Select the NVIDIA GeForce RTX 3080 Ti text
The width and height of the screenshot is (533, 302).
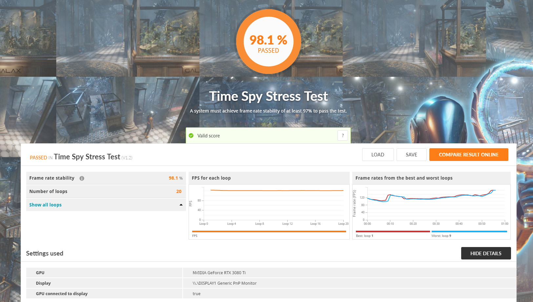[x=219, y=273]
